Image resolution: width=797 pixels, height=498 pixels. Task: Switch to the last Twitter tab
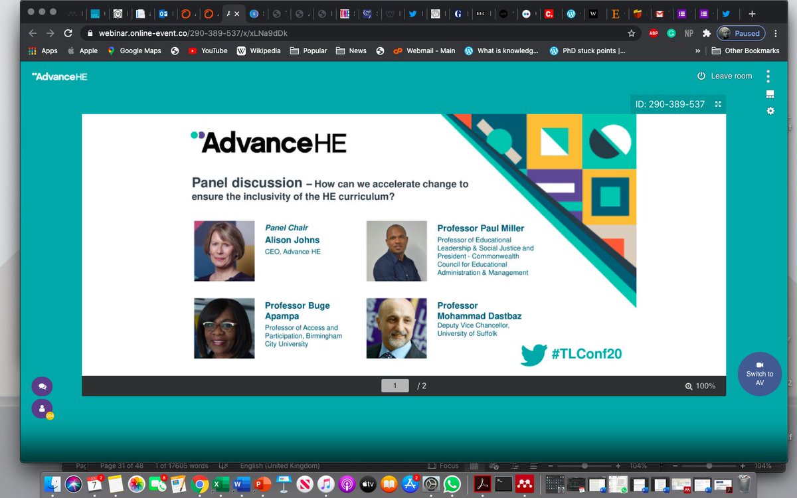pyautogui.click(x=725, y=13)
